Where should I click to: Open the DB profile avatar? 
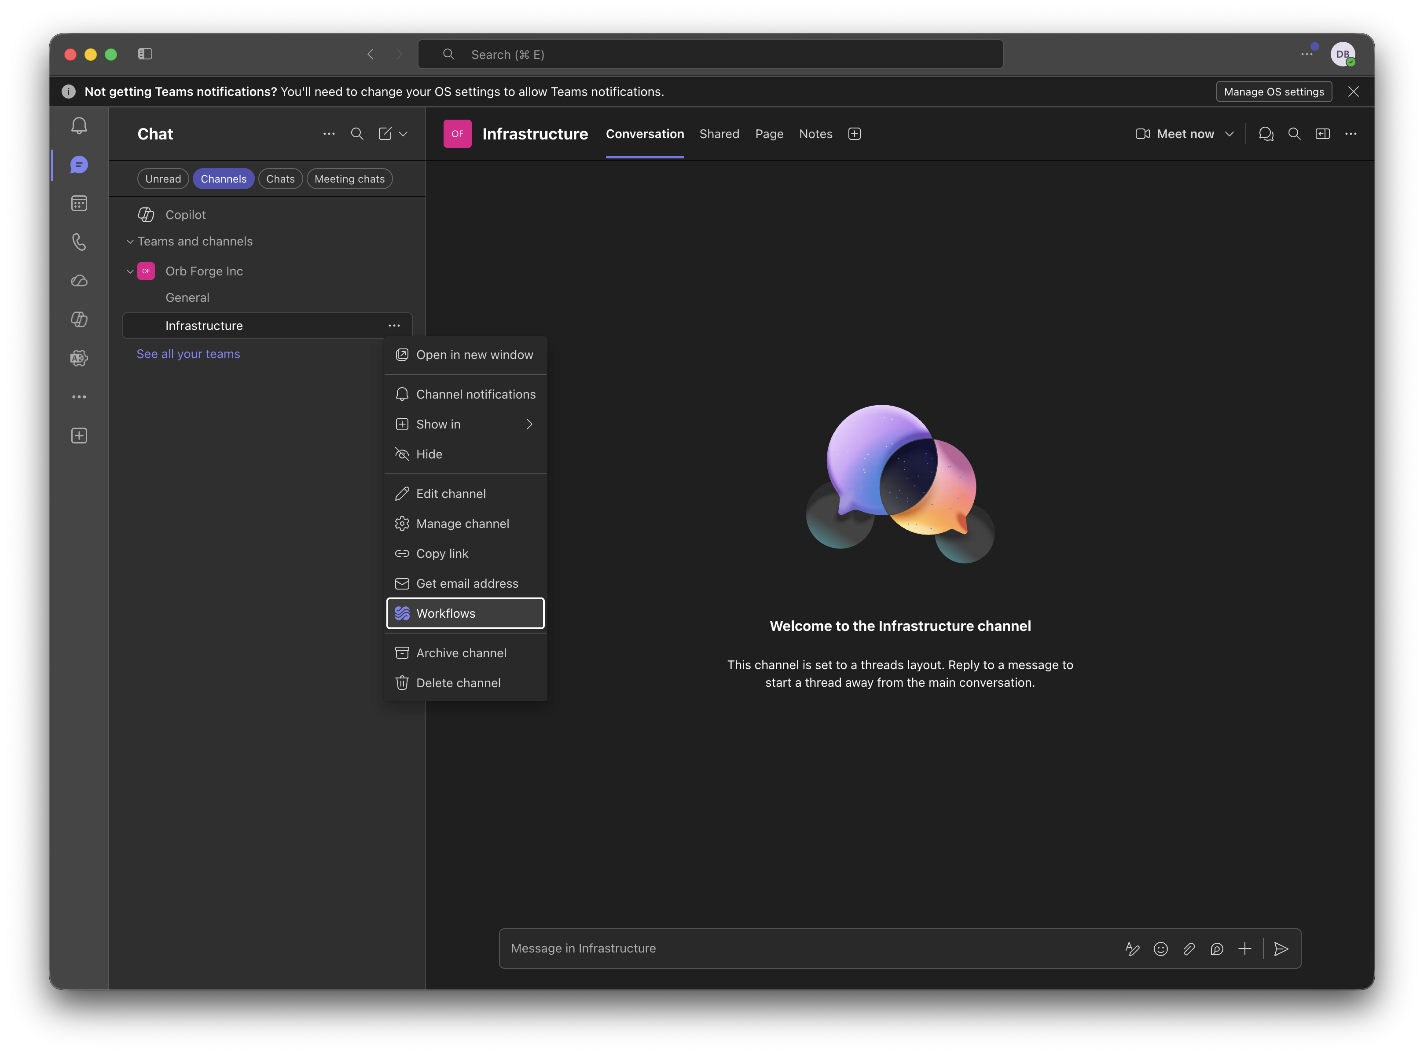pos(1343,54)
